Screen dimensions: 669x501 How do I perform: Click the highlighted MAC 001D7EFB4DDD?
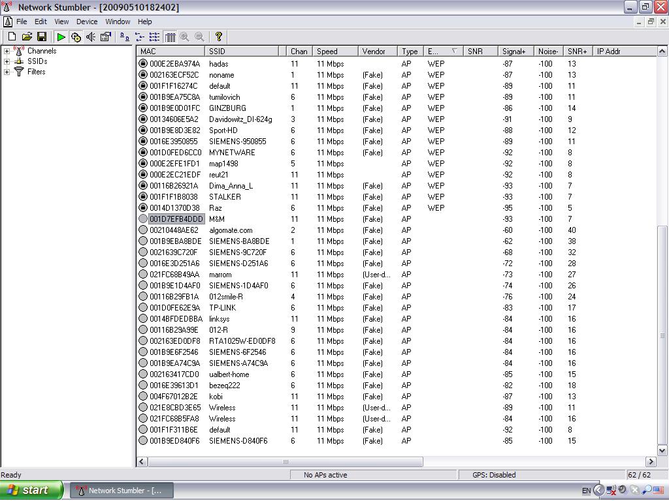(176, 219)
